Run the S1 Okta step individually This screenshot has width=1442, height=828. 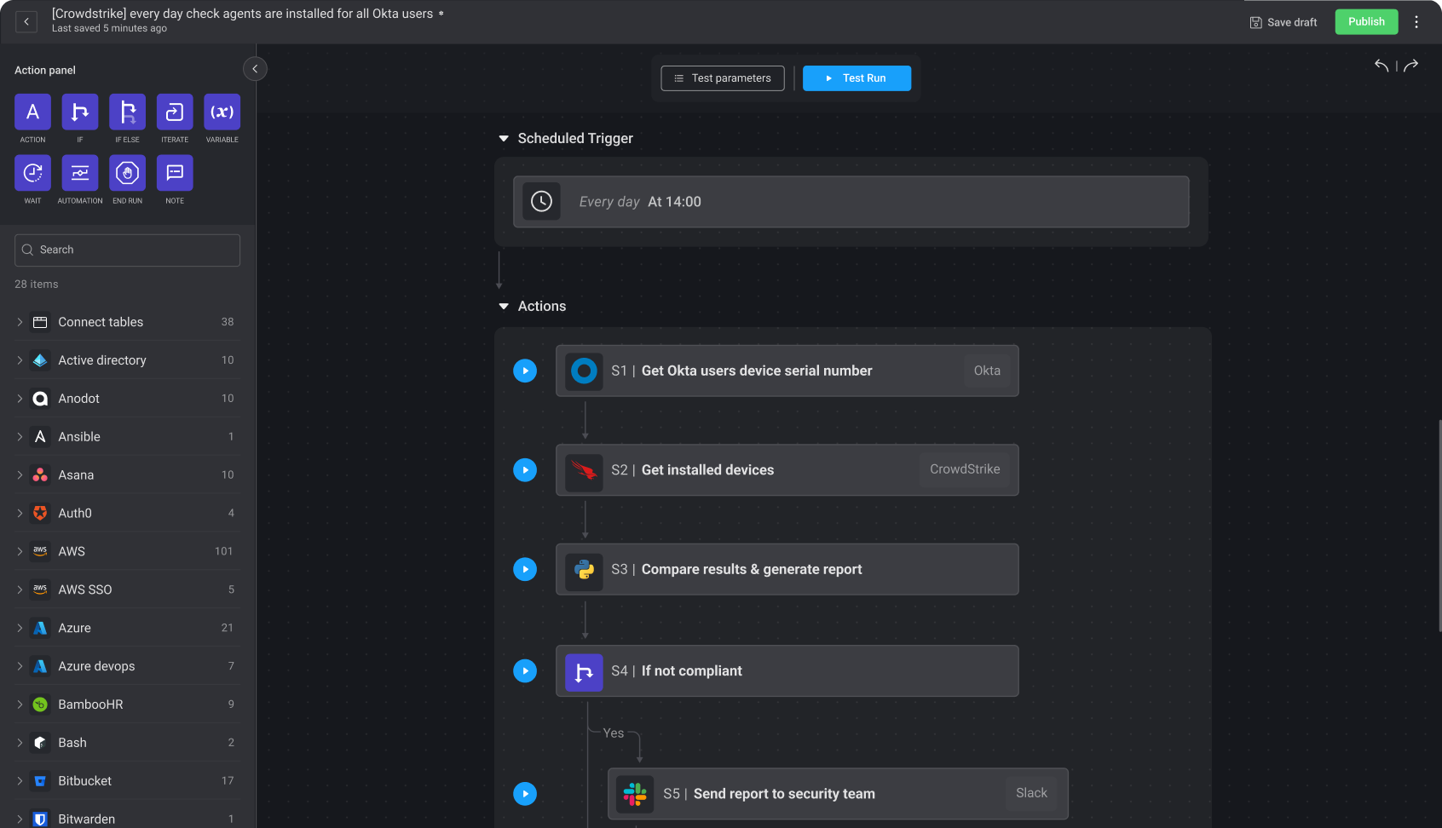[x=525, y=371]
